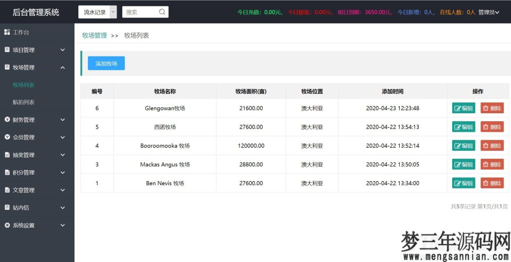Image resolution: width=511 pixels, height=262 pixels.
Task: Click 今日提现 0.00元 status text
Action: [310, 12]
